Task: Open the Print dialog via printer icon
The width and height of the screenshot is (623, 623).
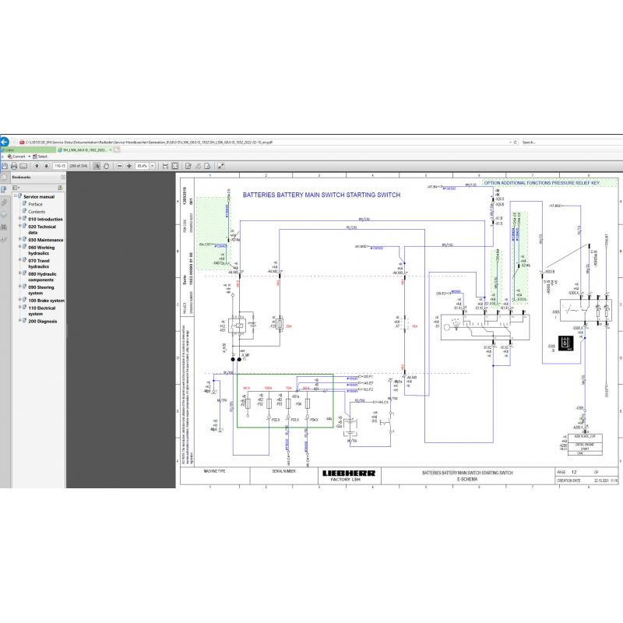Action: (x=14, y=166)
